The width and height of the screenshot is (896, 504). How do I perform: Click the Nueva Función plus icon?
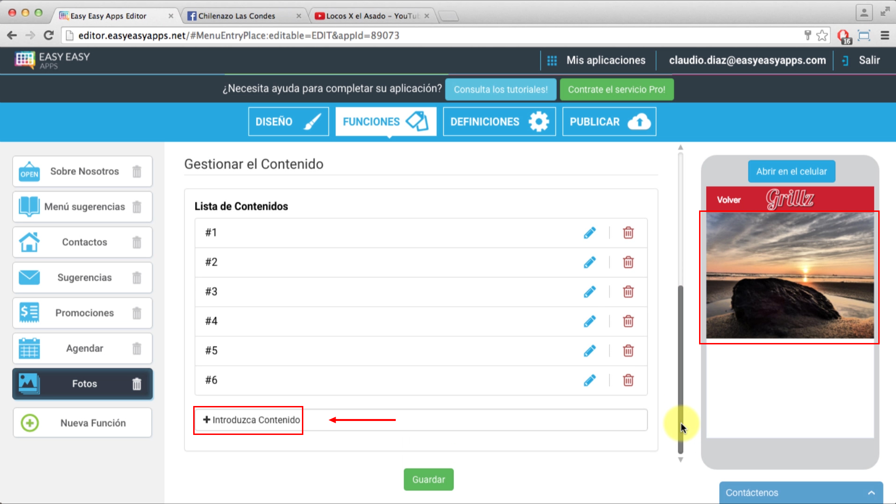pyautogui.click(x=28, y=423)
